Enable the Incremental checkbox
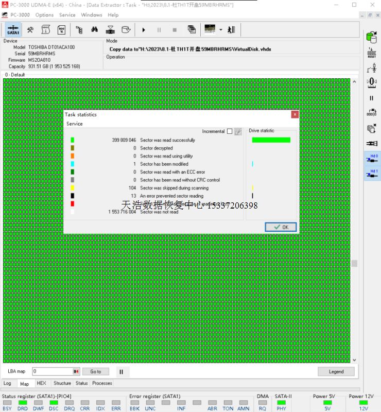The width and height of the screenshot is (381, 412). 230,131
